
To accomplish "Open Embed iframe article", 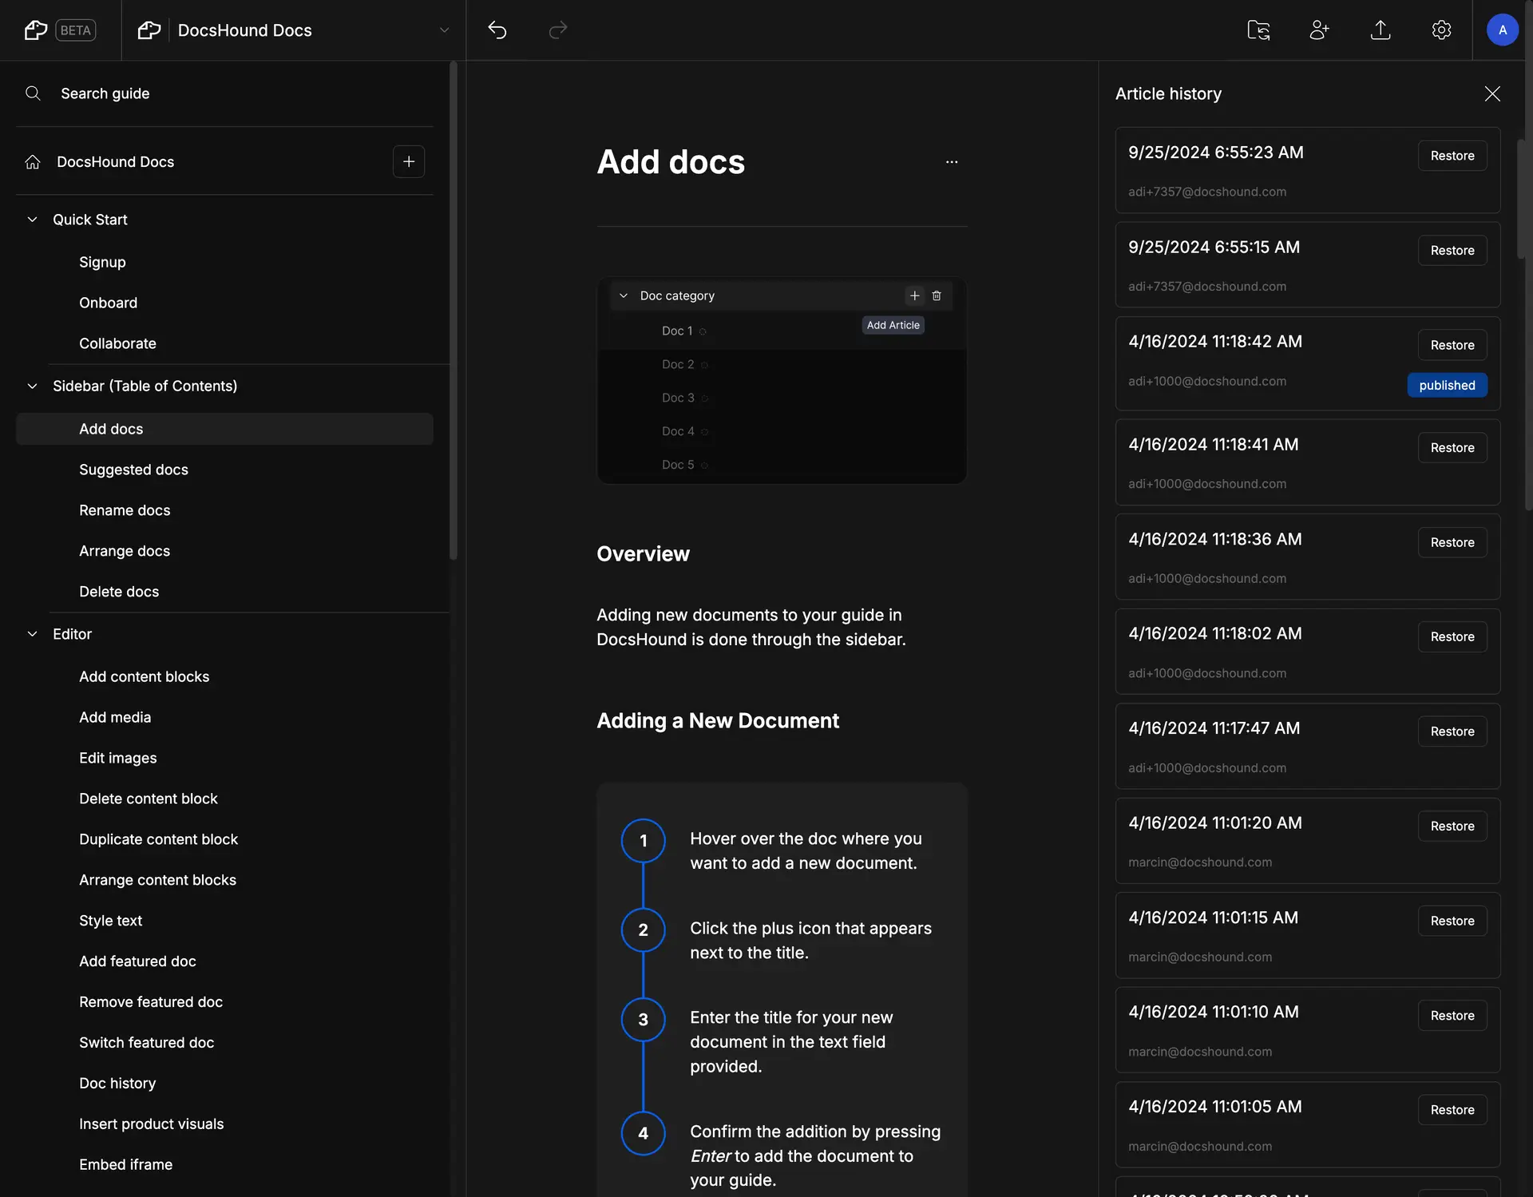I will point(125,1165).
